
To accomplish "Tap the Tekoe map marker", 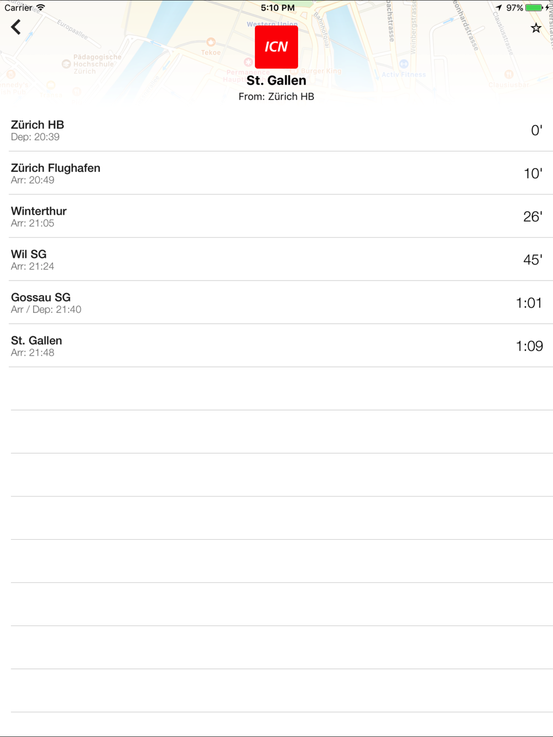I will tap(211, 43).
